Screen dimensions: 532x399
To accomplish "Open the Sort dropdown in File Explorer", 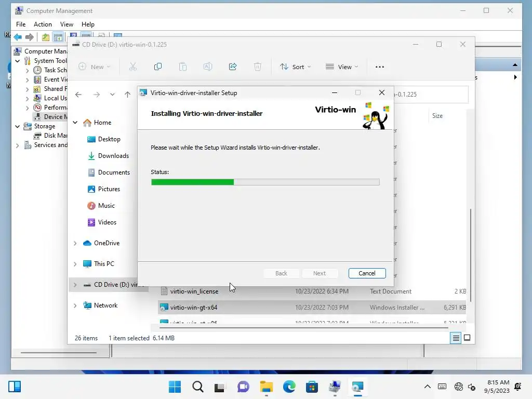I will click(295, 67).
